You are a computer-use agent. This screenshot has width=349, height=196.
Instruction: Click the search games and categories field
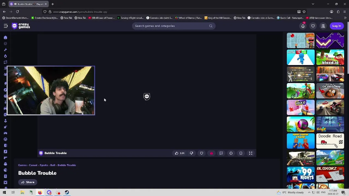click(x=174, y=26)
